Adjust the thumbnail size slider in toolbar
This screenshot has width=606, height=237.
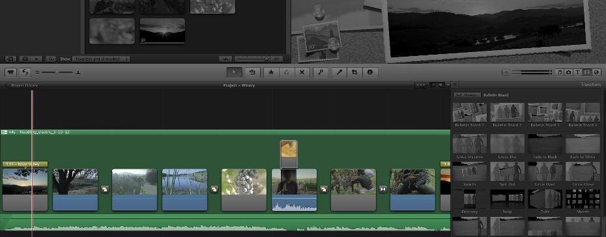click(x=57, y=72)
